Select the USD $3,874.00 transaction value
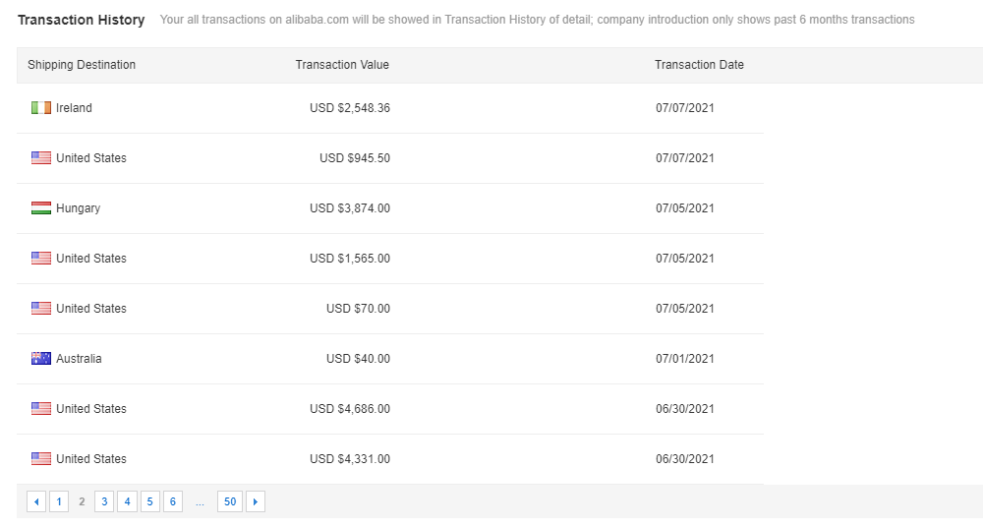Viewport: 983px width, 527px height. tap(350, 208)
